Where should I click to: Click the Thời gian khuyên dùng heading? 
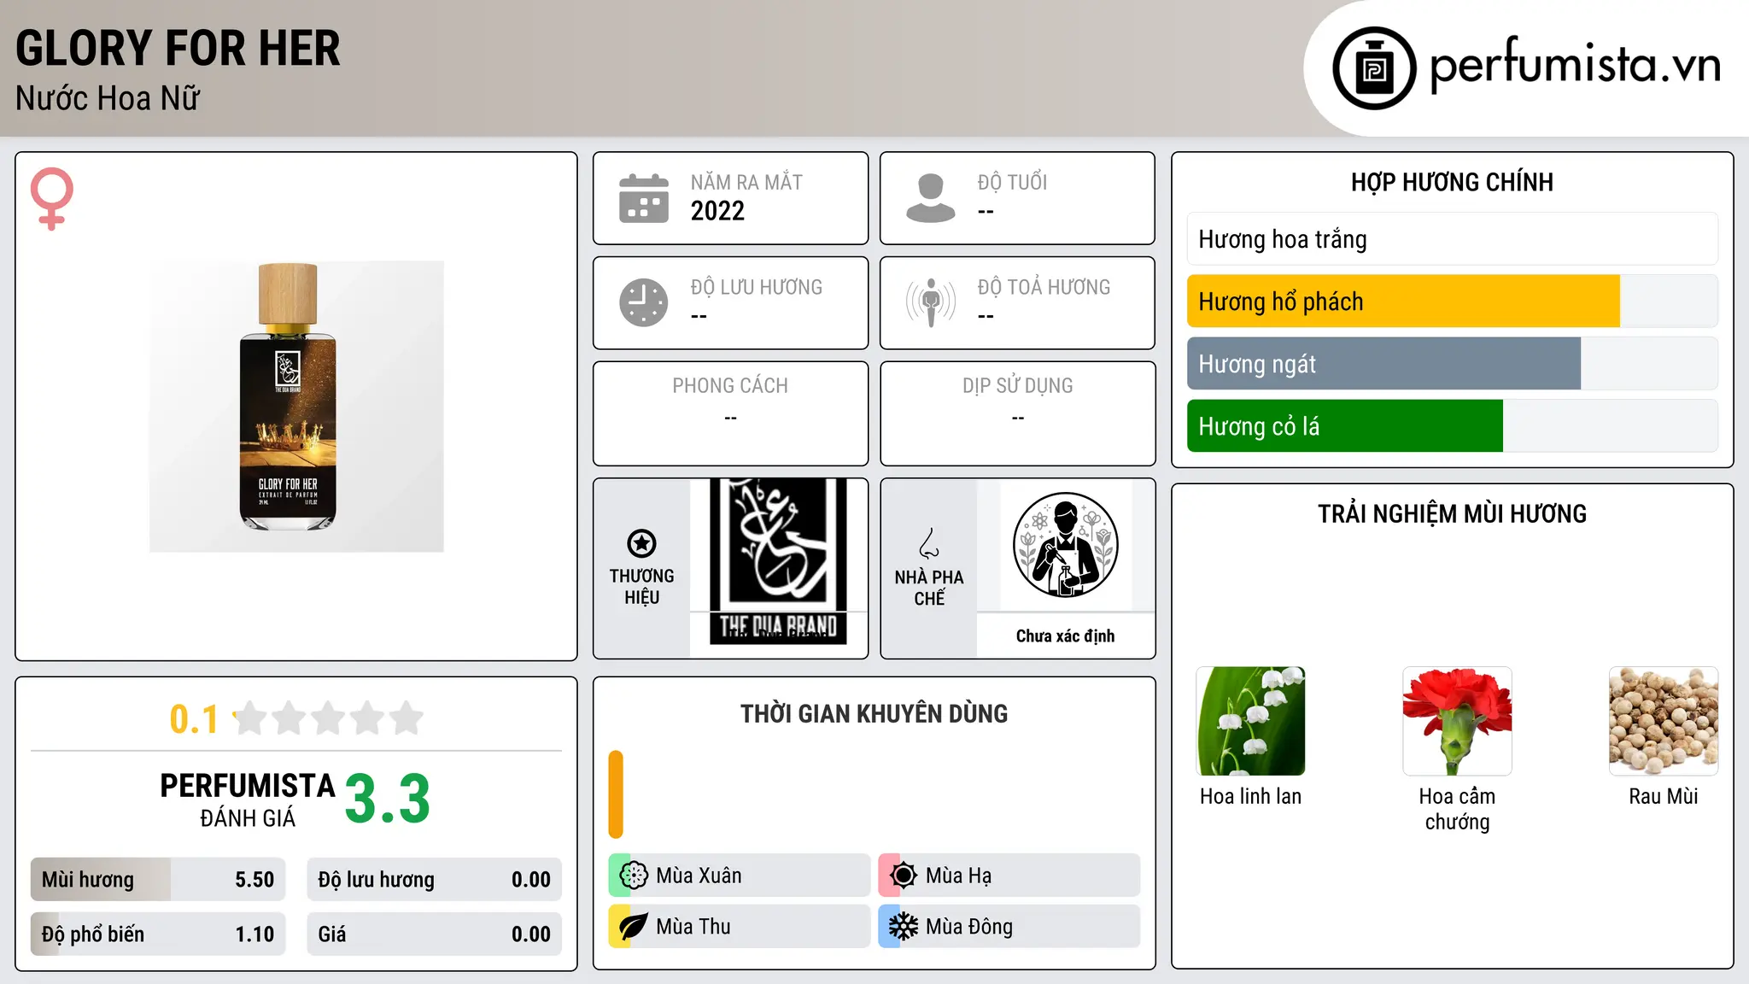coord(874,713)
